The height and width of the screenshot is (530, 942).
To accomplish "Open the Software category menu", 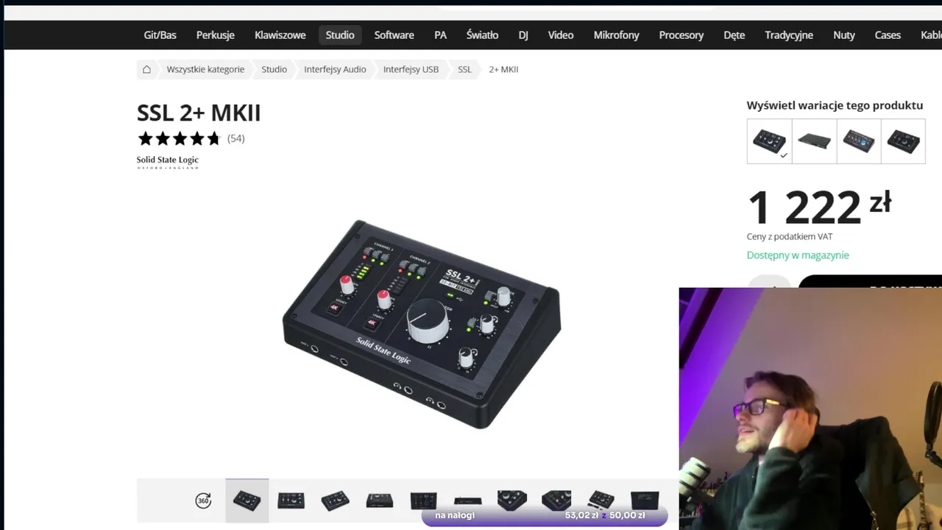I will click(x=394, y=35).
